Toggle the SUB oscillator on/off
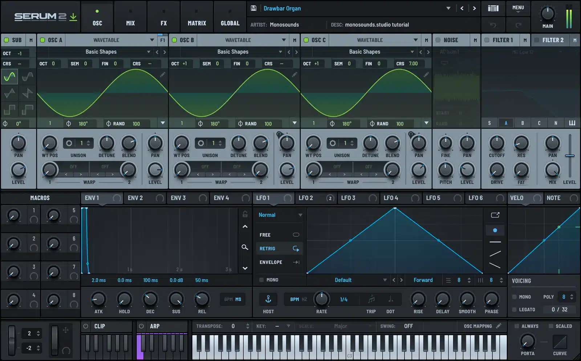The height and width of the screenshot is (361, 581). click(x=6, y=40)
